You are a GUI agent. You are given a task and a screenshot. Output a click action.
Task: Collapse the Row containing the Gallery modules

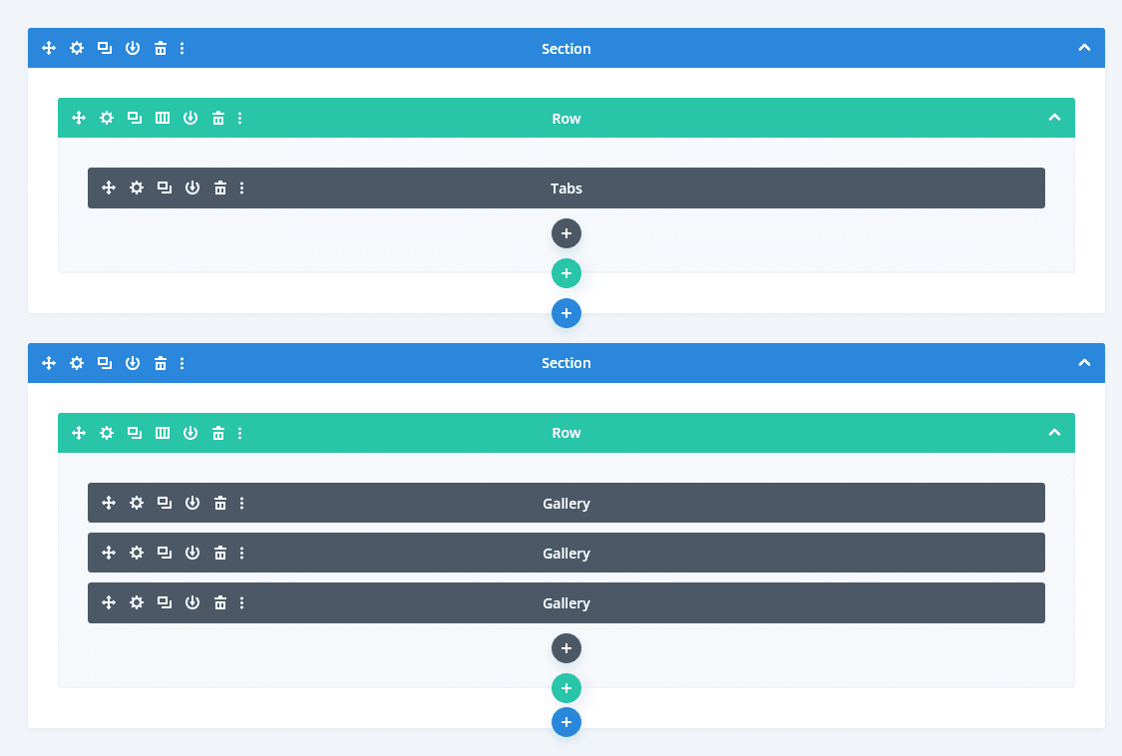1054,433
